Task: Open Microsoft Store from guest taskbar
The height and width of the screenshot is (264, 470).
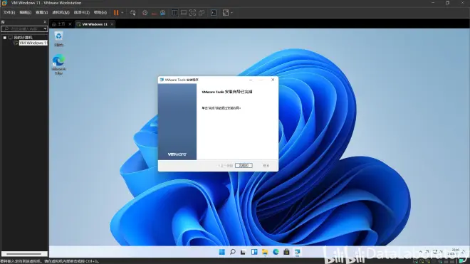Action: click(x=286, y=252)
